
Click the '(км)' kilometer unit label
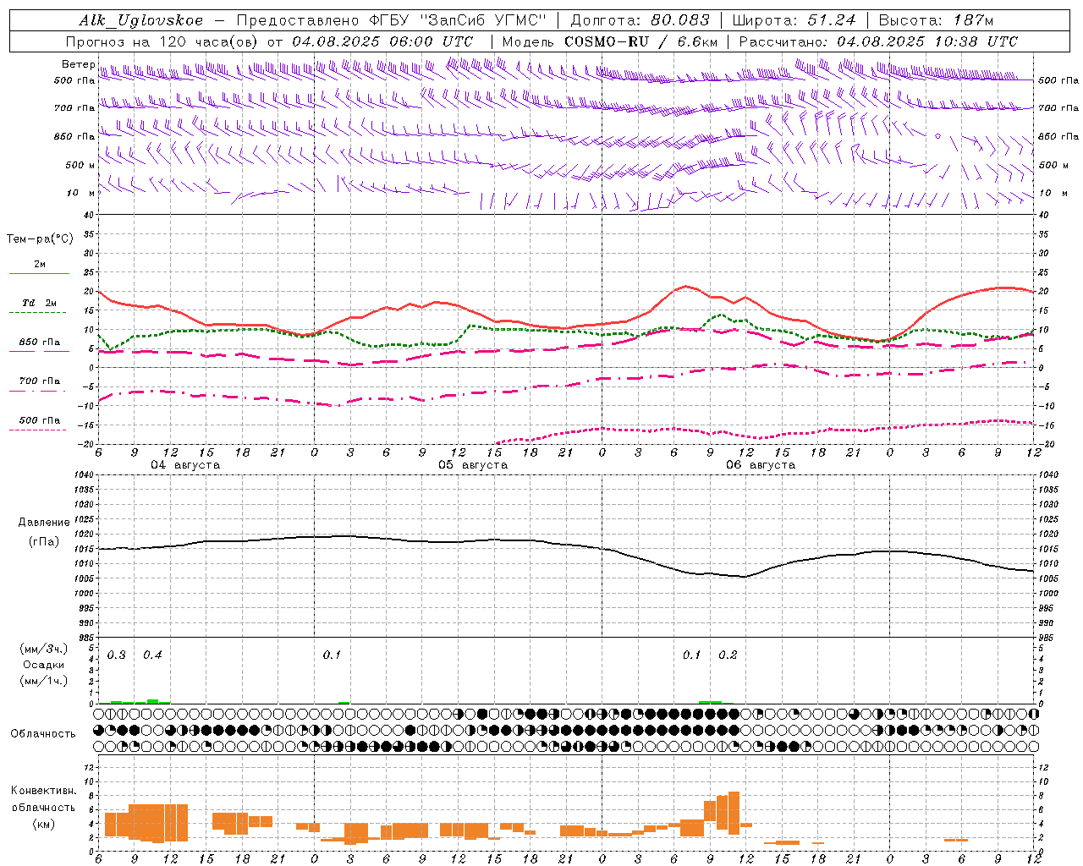pos(44,824)
